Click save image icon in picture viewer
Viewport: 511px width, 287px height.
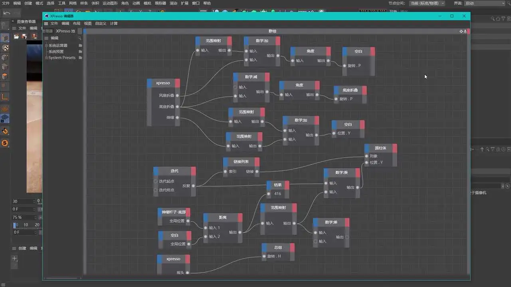coord(24,36)
